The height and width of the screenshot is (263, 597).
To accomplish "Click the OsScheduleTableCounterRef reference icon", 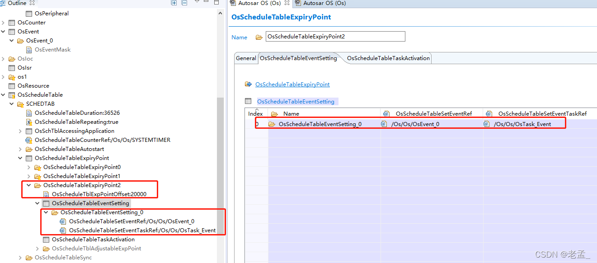I will pyautogui.click(x=29, y=140).
